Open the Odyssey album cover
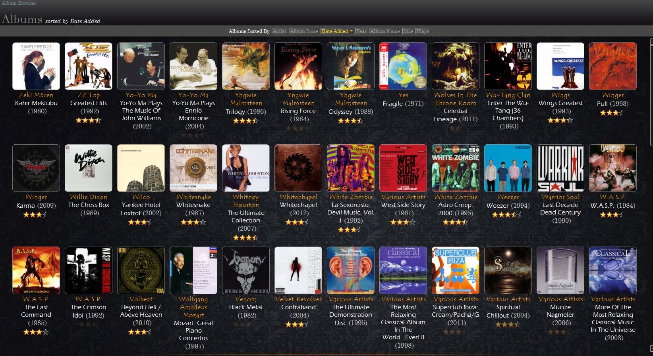 (x=351, y=66)
